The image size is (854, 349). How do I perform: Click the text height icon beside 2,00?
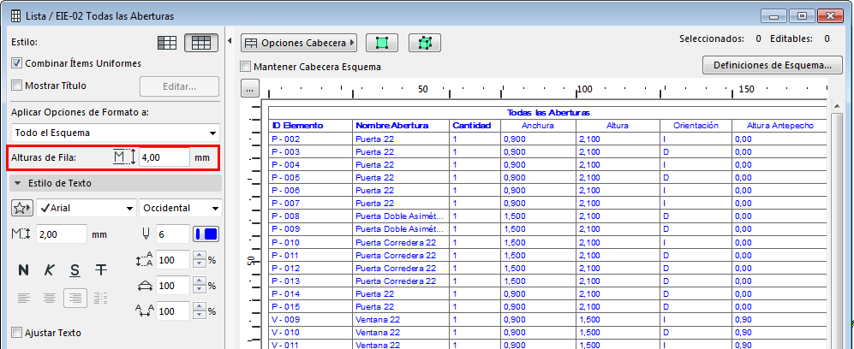tap(21, 235)
